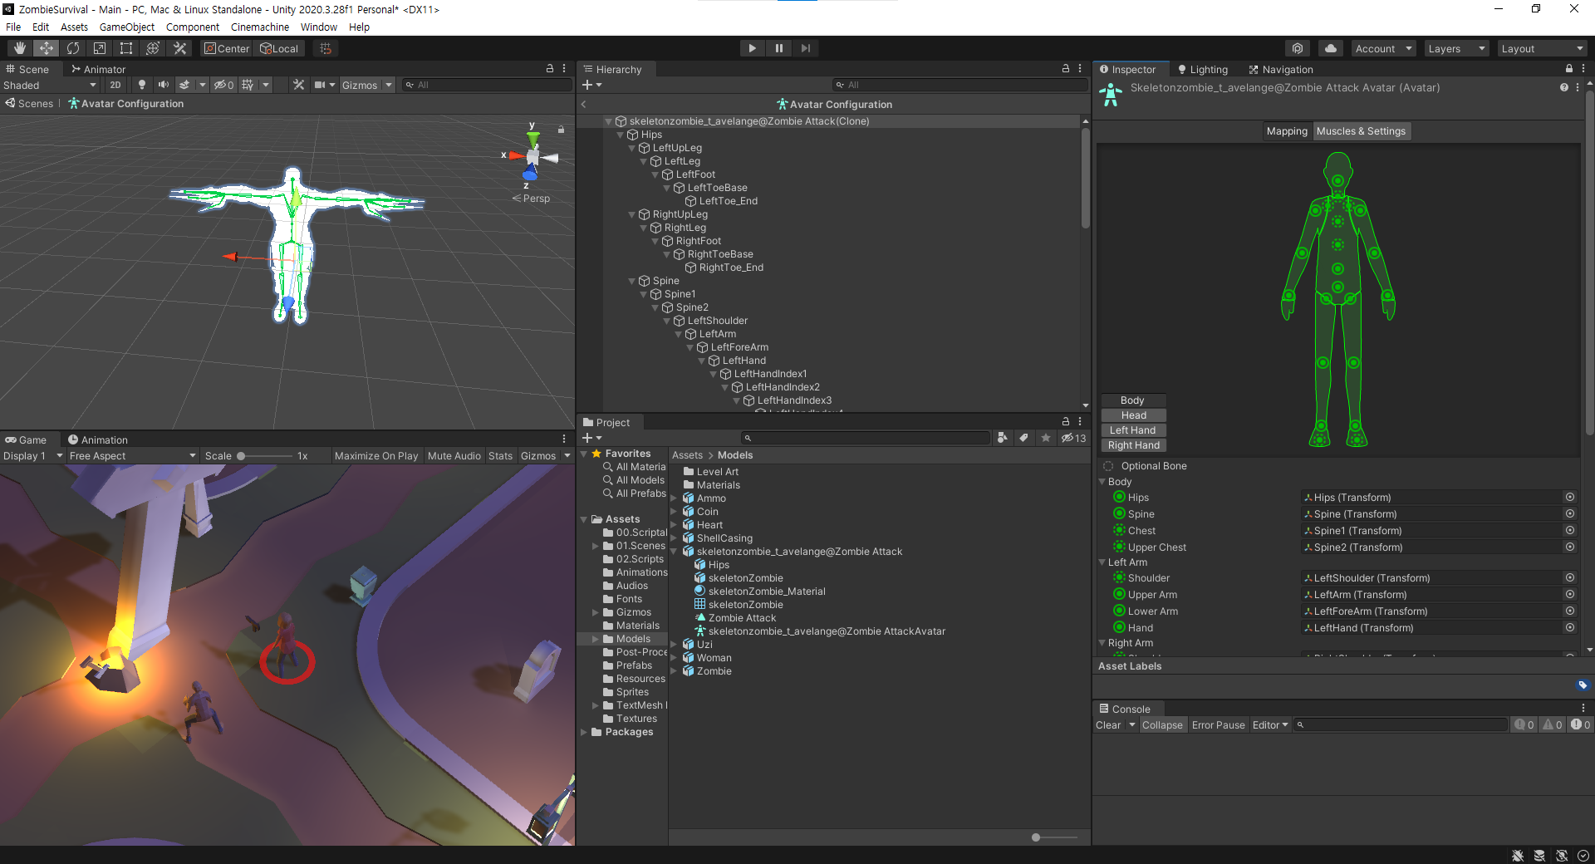Image resolution: width=1595 pixels, height=864 pixels.
Task: Lock the Inspector panel
Action: [1569, 69]
